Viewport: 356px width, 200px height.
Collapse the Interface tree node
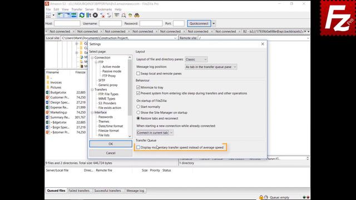92,112
